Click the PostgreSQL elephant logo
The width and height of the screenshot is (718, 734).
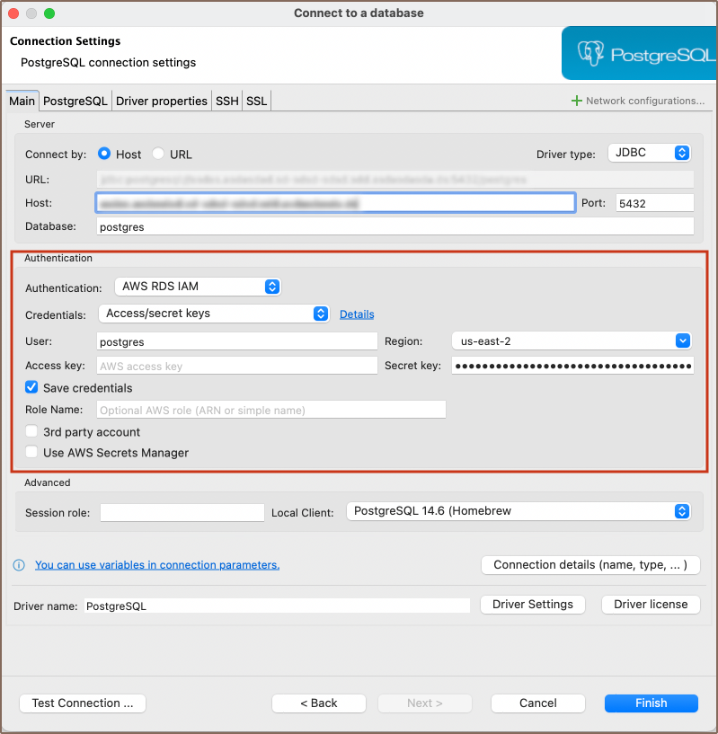(x=591, y=54)
